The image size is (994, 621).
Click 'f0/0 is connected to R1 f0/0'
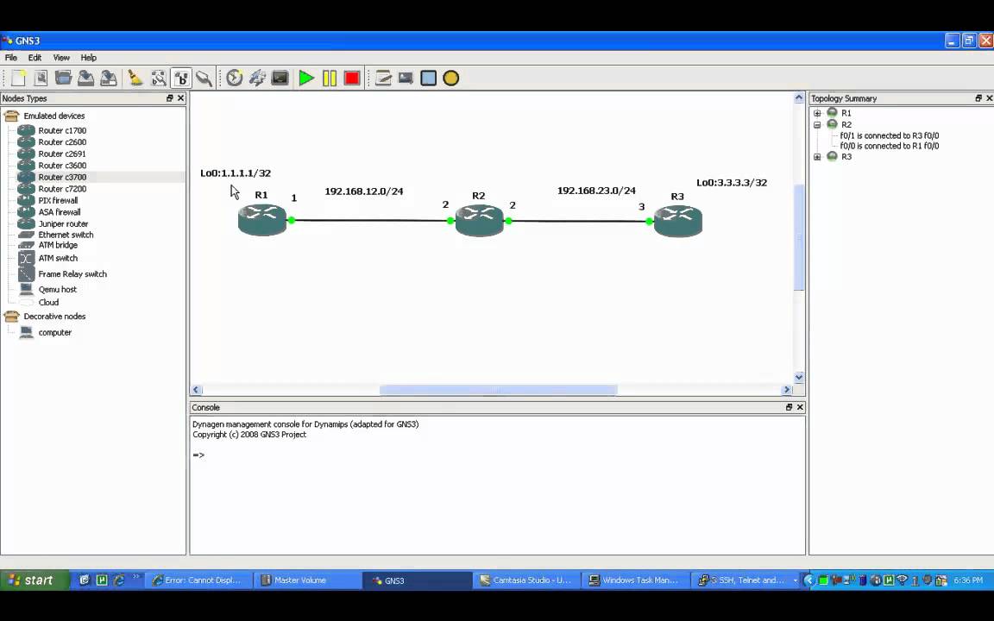coord(890,146)
